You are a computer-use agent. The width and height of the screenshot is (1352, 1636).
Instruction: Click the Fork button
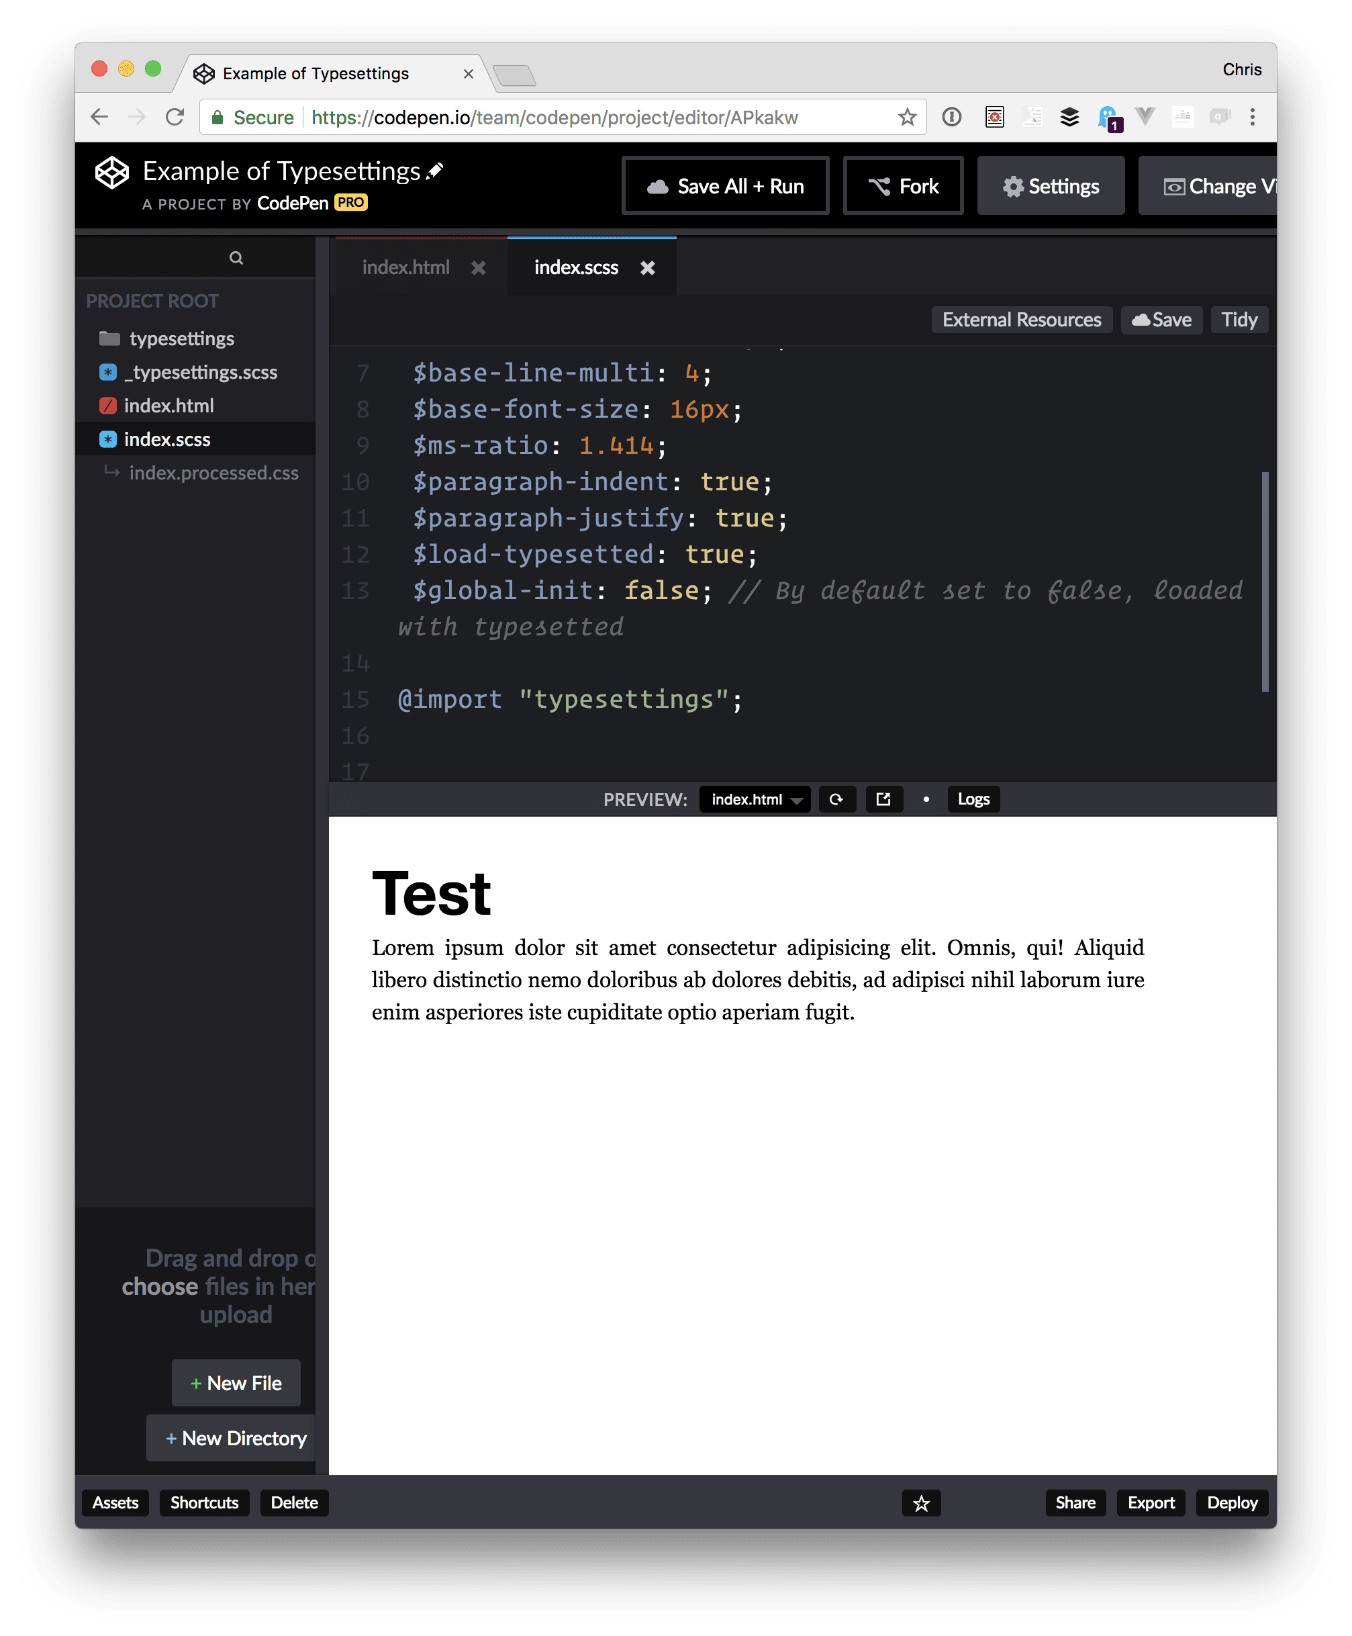[904, 186]
